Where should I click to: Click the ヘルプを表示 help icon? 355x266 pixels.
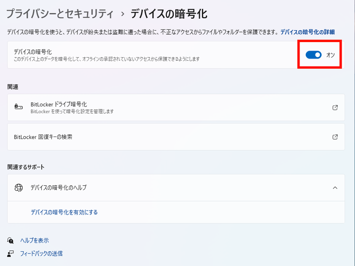[10, 240]
